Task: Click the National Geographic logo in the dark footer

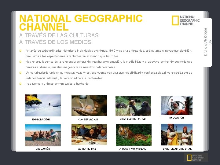Action: [196, 158]
